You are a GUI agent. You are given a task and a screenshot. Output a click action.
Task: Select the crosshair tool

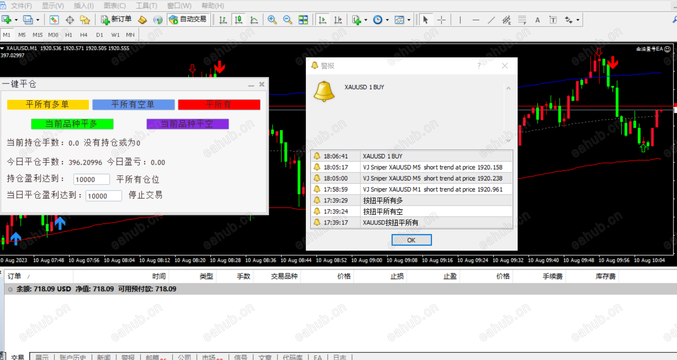click(x=441, y=20)
